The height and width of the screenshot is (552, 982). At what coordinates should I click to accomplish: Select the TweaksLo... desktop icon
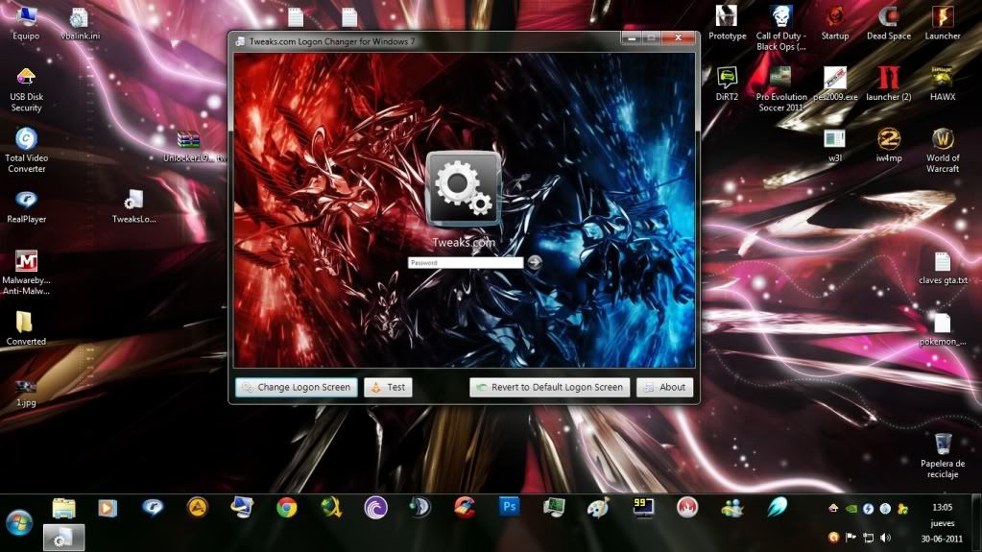click(x=133, y=206)
